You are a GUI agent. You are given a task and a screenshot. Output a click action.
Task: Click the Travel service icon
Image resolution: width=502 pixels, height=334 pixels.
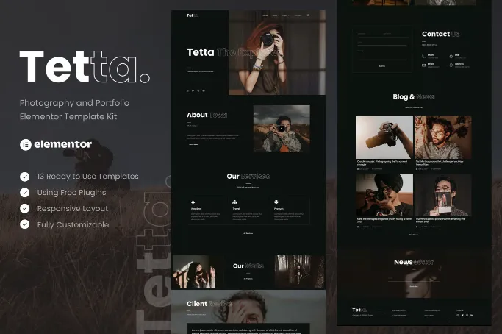[x=234, y=202]
